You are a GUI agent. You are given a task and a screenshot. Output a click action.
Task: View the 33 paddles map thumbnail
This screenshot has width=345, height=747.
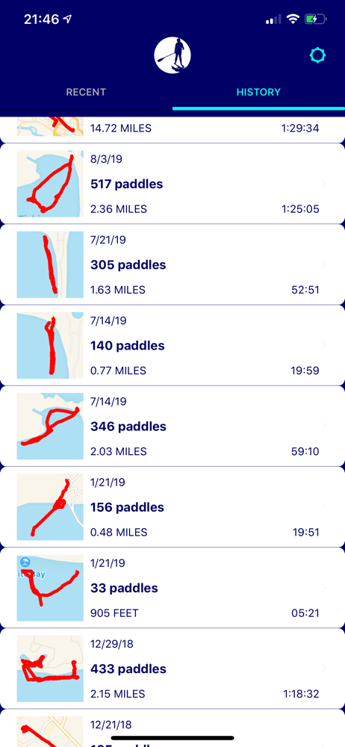pos(50,588)
